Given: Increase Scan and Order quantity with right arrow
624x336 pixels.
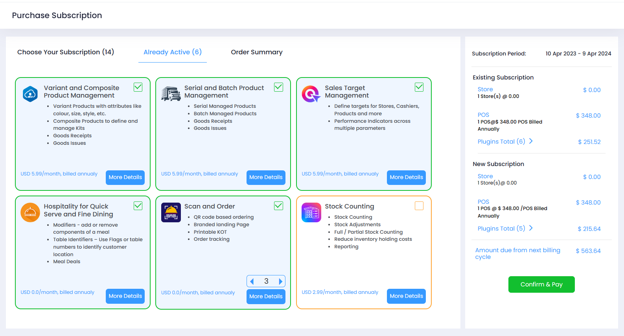Looking at the screenshot, I should [280, 281].
